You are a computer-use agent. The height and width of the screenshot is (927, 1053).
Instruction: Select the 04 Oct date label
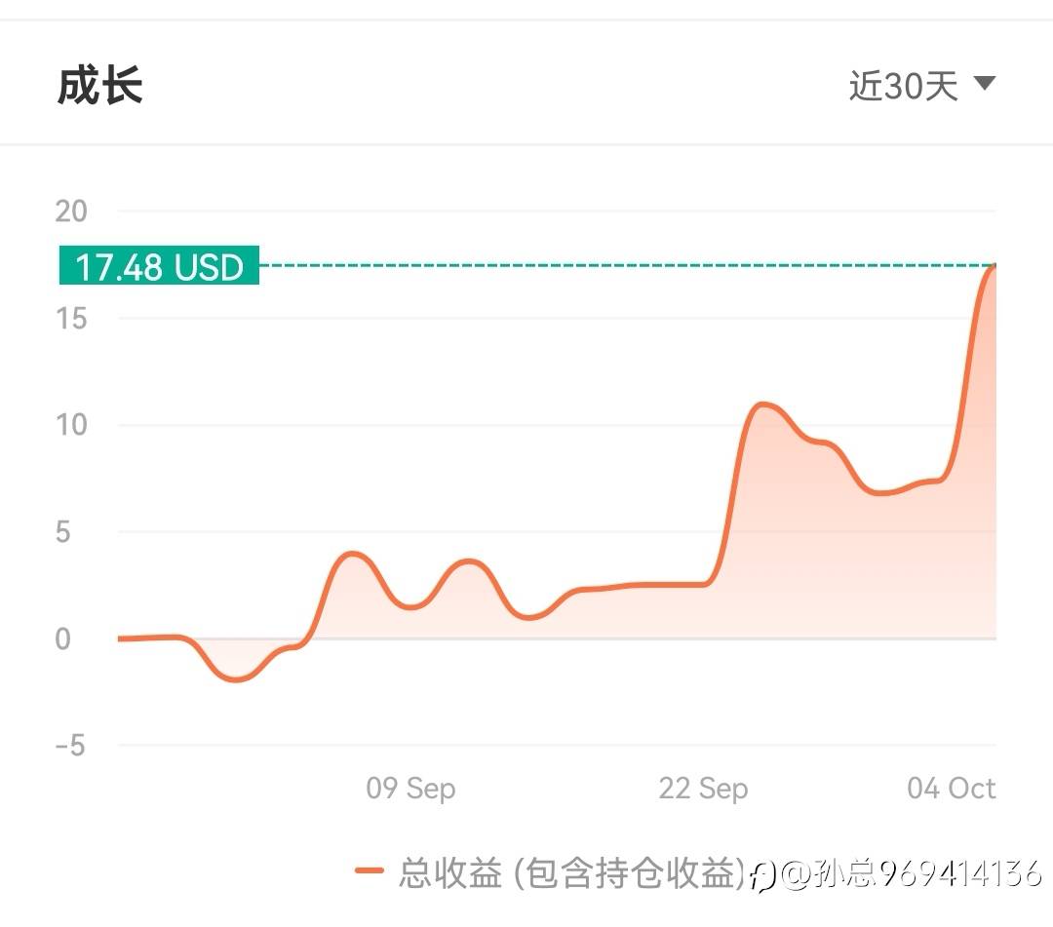tap(951, 788)
